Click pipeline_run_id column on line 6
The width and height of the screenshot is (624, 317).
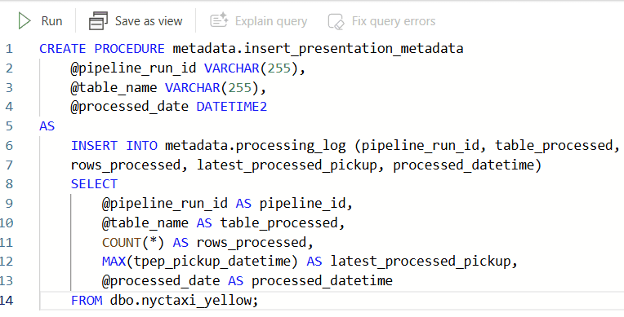click(x=421, y=146)
